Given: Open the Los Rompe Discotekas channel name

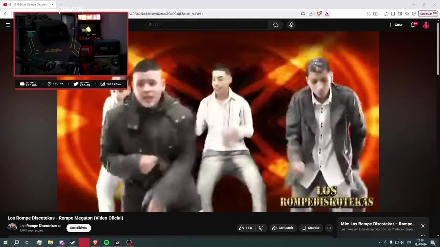Looking at the screenshot, I should coord(38,226).
